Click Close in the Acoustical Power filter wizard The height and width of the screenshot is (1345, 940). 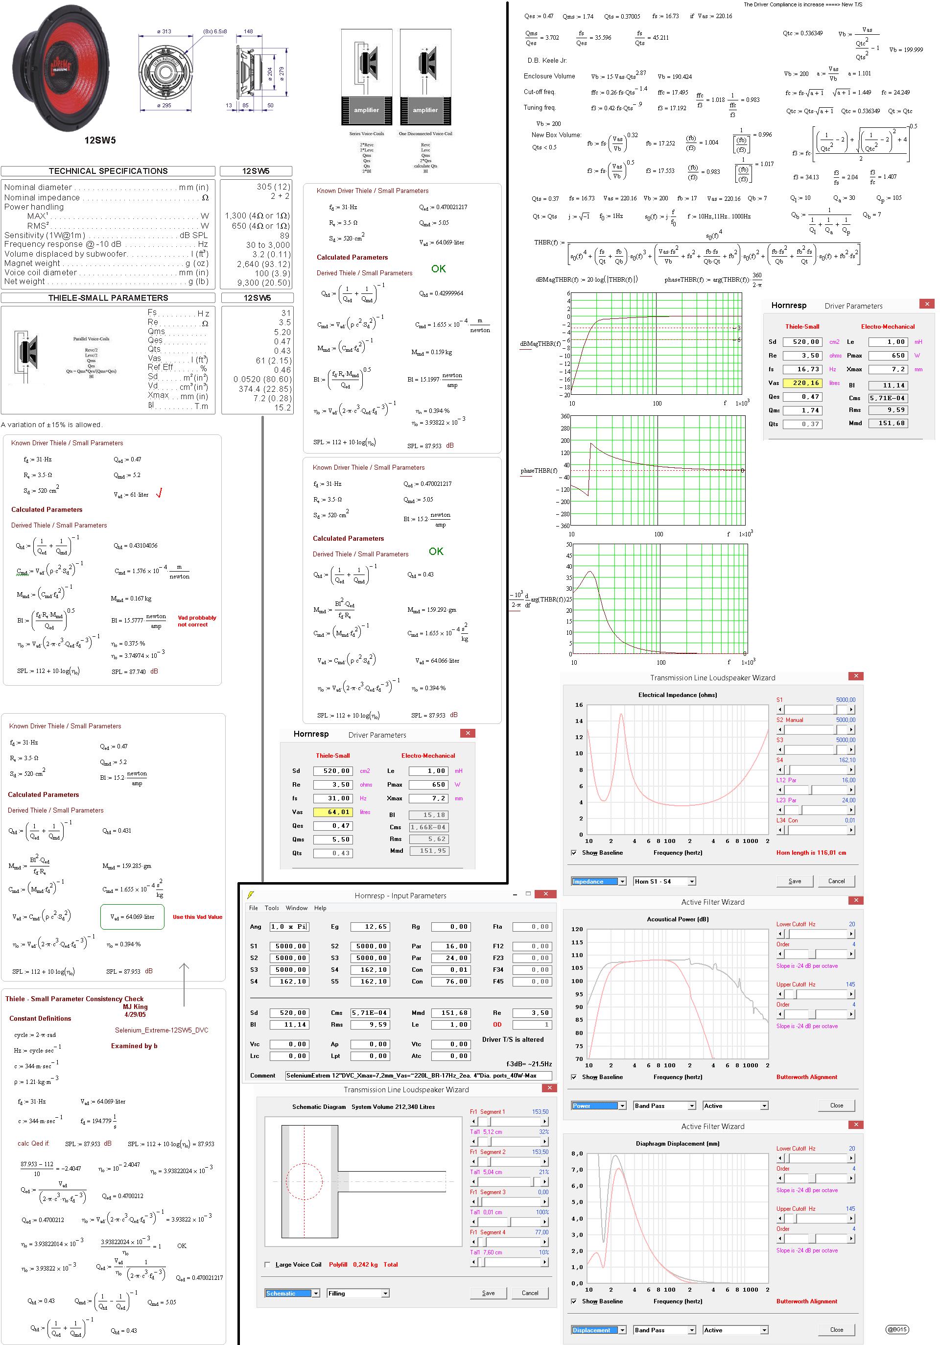pyautogui.click(x=836, y=1105)
